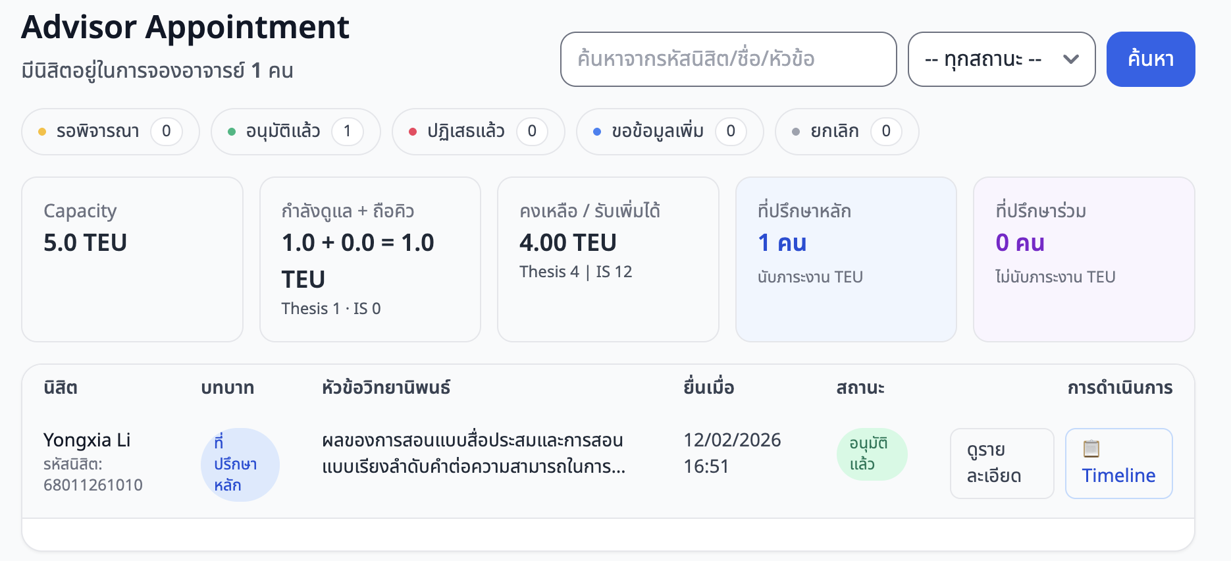Open the Timeline for Yongxia Li
Screen dimensions: 1231x561
point(1118,463)
